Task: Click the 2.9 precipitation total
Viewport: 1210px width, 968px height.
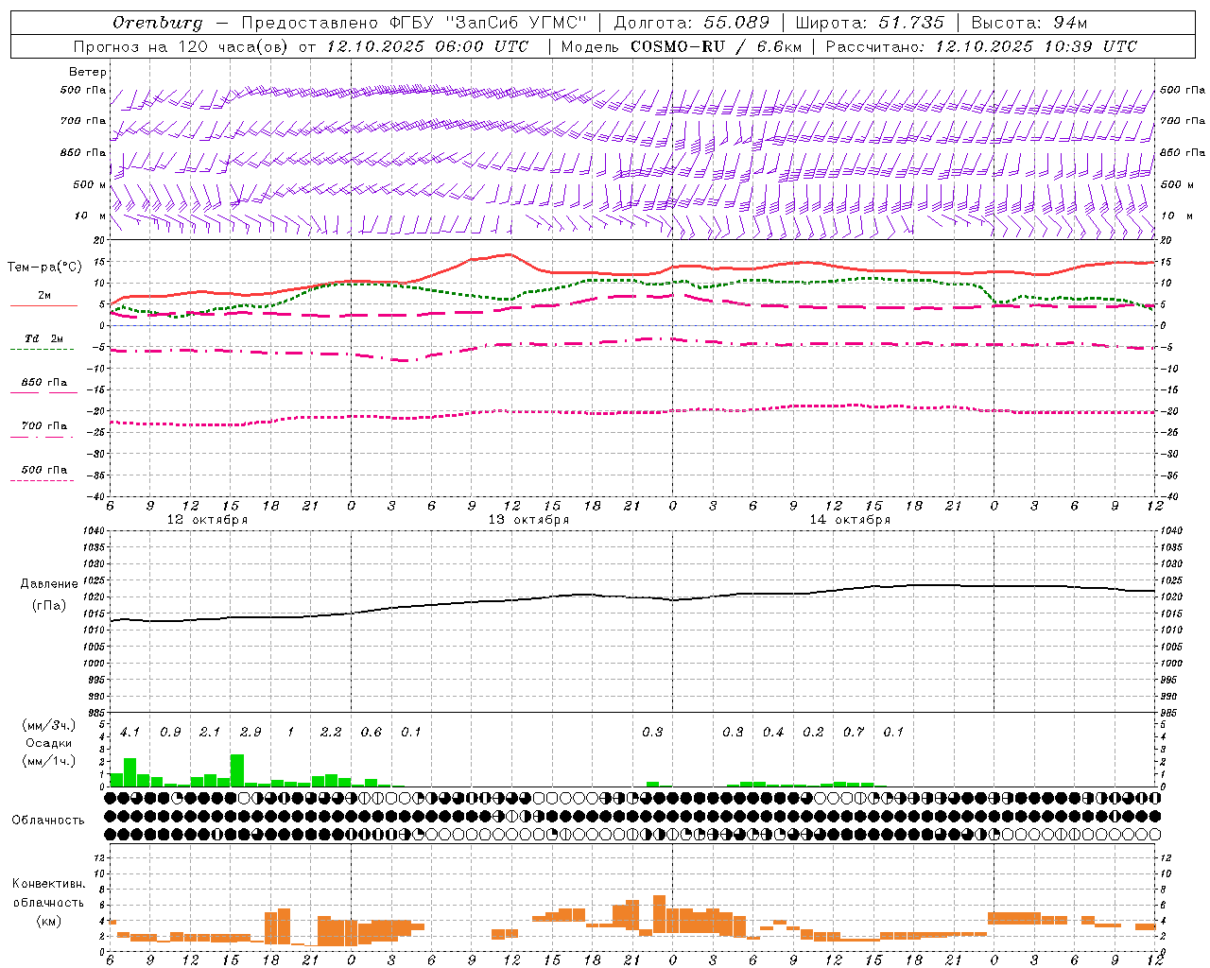Action: click(x=251, y=732)
